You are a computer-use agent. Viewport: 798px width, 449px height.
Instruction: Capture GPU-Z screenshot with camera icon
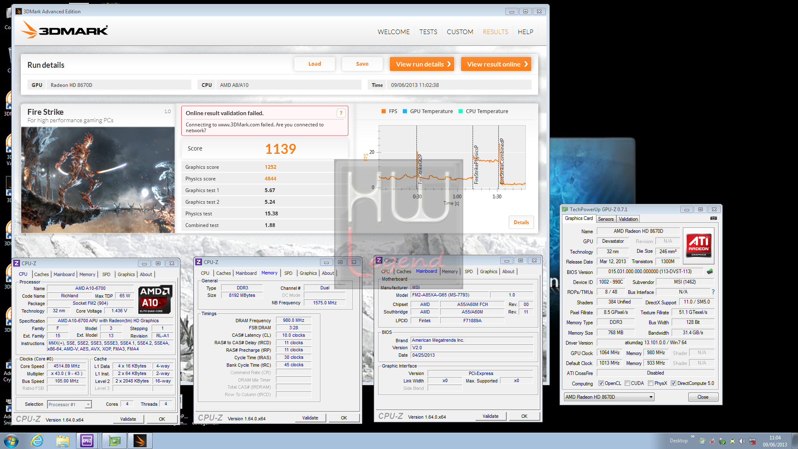713,218
